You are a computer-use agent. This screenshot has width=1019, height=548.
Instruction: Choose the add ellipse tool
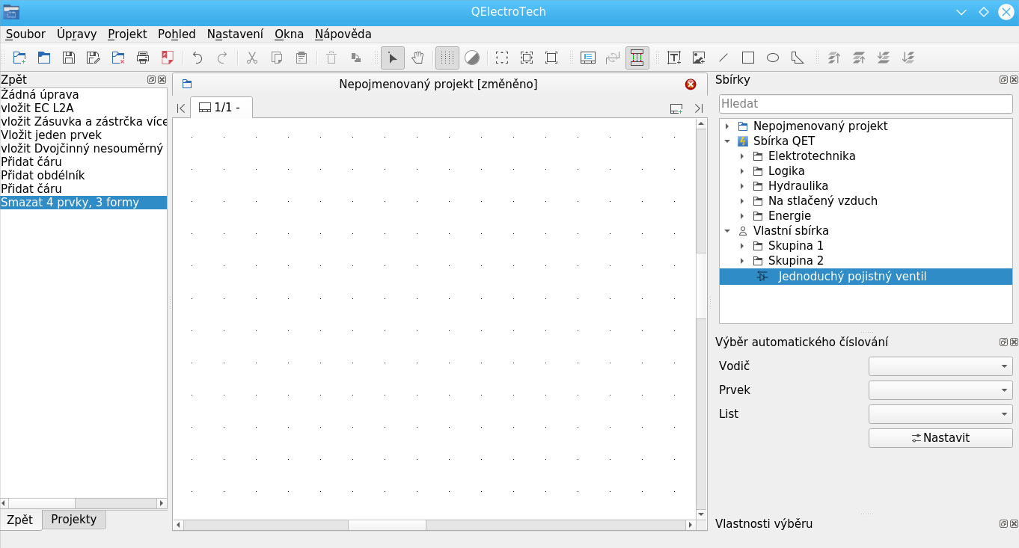tap(773, 58)
